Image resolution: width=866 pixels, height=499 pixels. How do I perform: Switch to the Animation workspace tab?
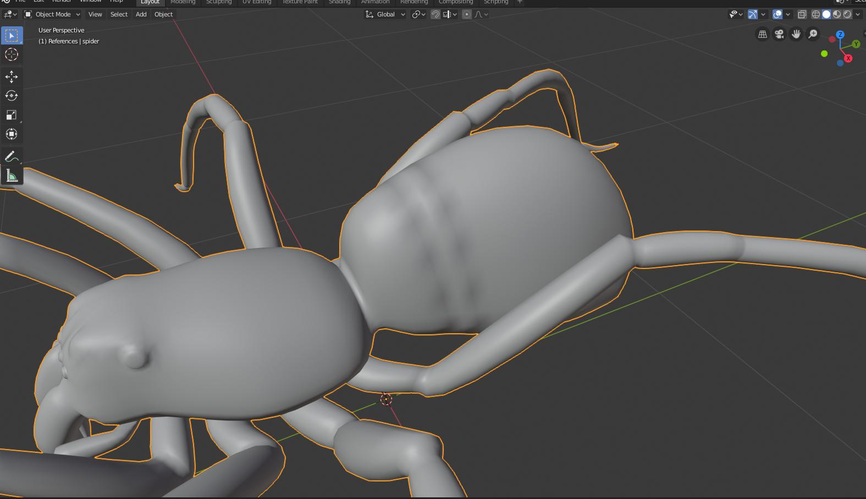pyautogui.click(x=375, y=2)
